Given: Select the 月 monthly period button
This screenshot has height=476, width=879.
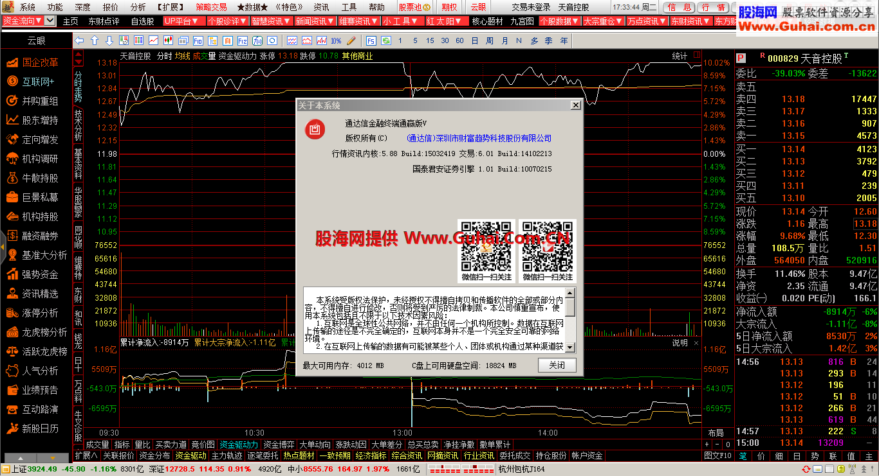Looking at the screenshot, I should point(504,40).
